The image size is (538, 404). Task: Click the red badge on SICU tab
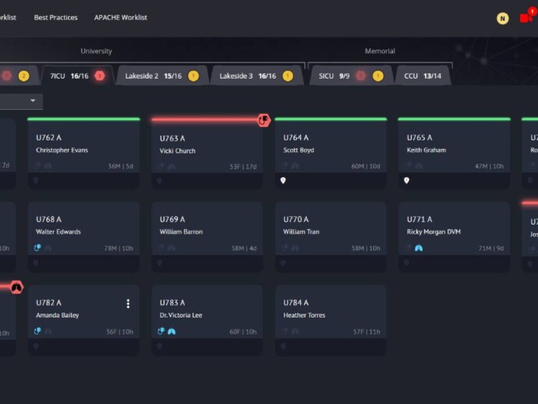tap(360, 76)
